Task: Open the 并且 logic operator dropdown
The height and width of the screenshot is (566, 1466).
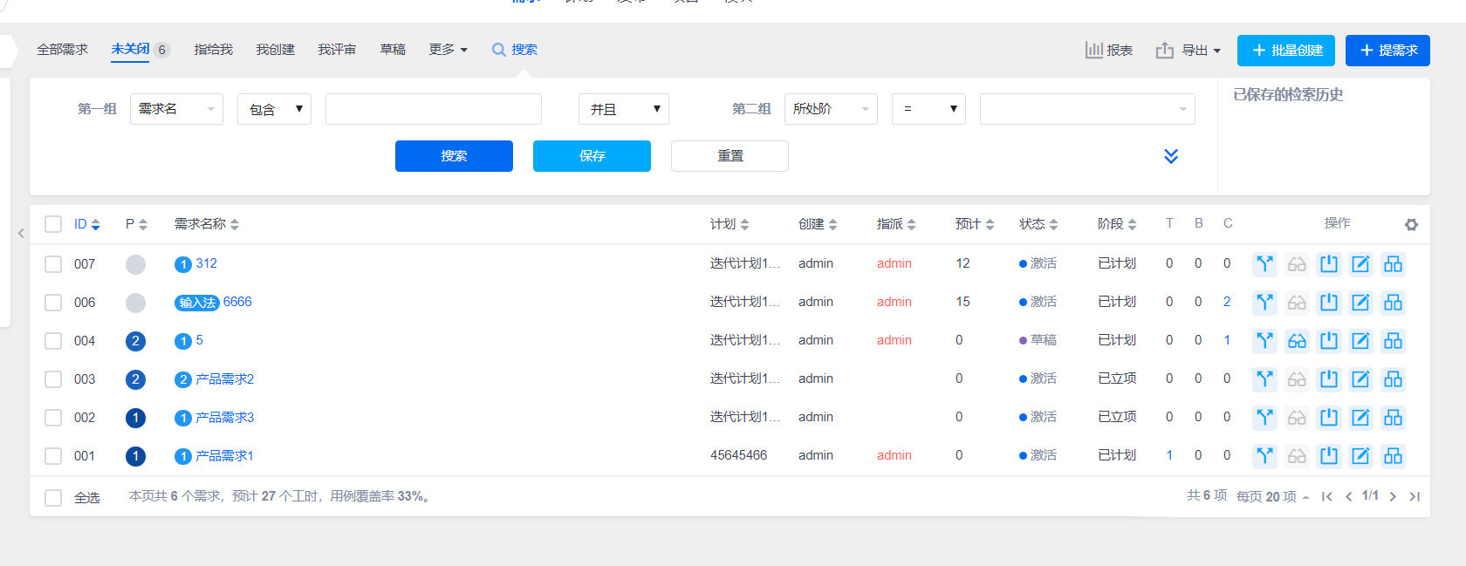Action: coord(623,109)
